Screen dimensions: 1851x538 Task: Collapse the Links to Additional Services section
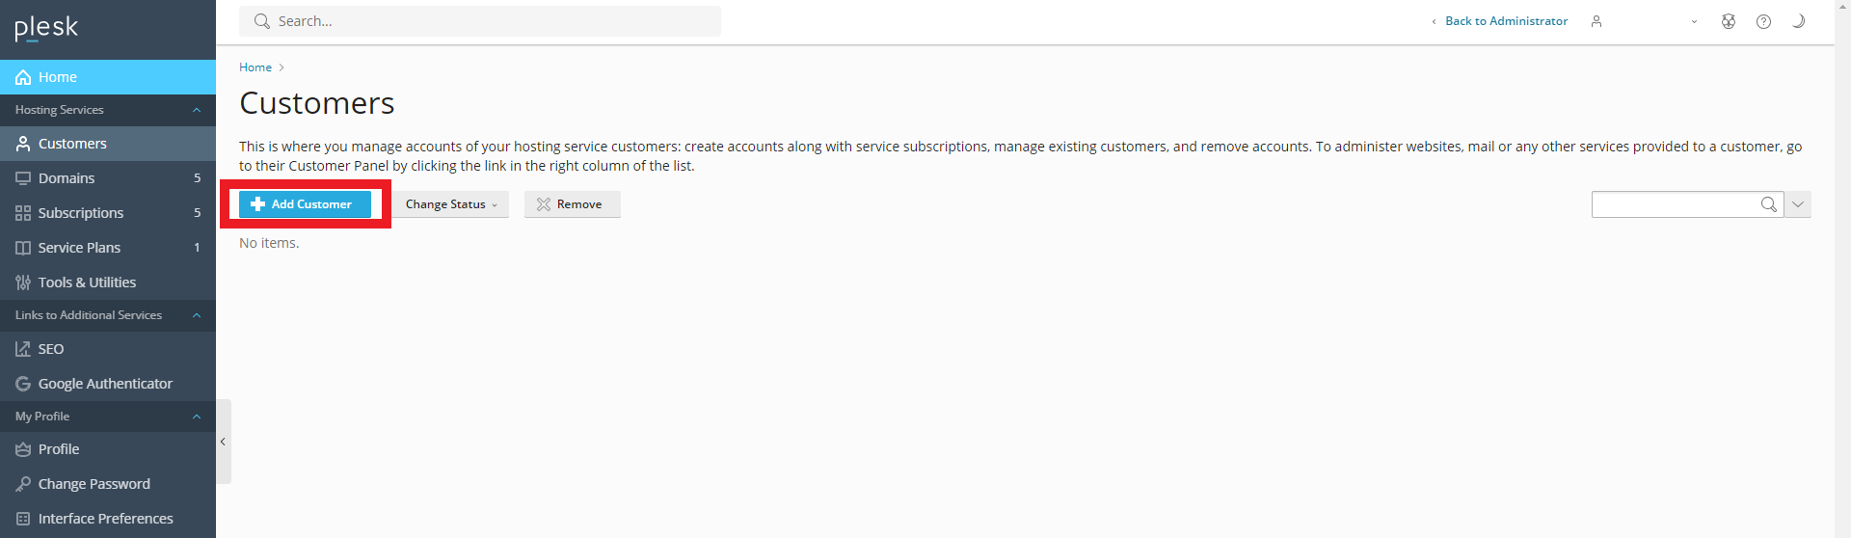click(197, 315)
